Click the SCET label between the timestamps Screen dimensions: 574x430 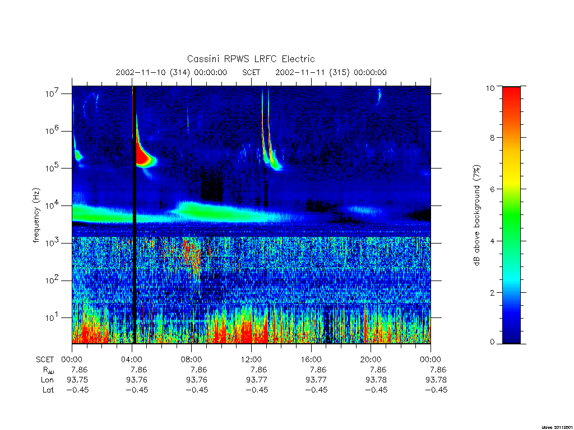[251, 72]
